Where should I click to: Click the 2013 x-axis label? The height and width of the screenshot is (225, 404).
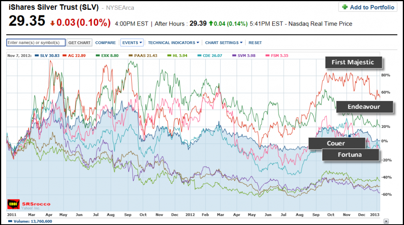click(x=375, y=215)
